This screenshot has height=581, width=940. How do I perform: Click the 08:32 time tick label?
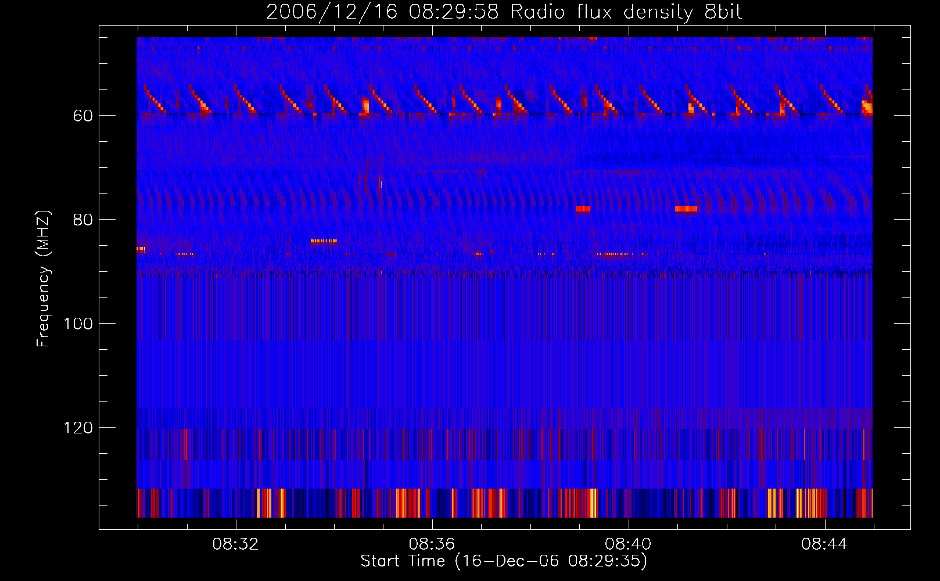[235, 544]
